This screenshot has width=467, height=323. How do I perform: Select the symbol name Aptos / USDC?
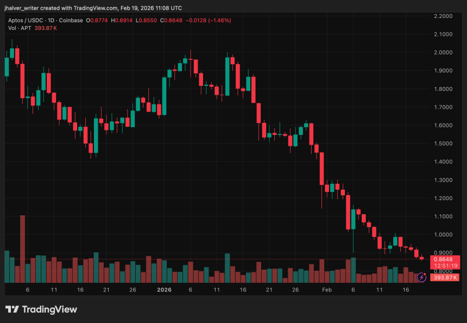point(26,20)
